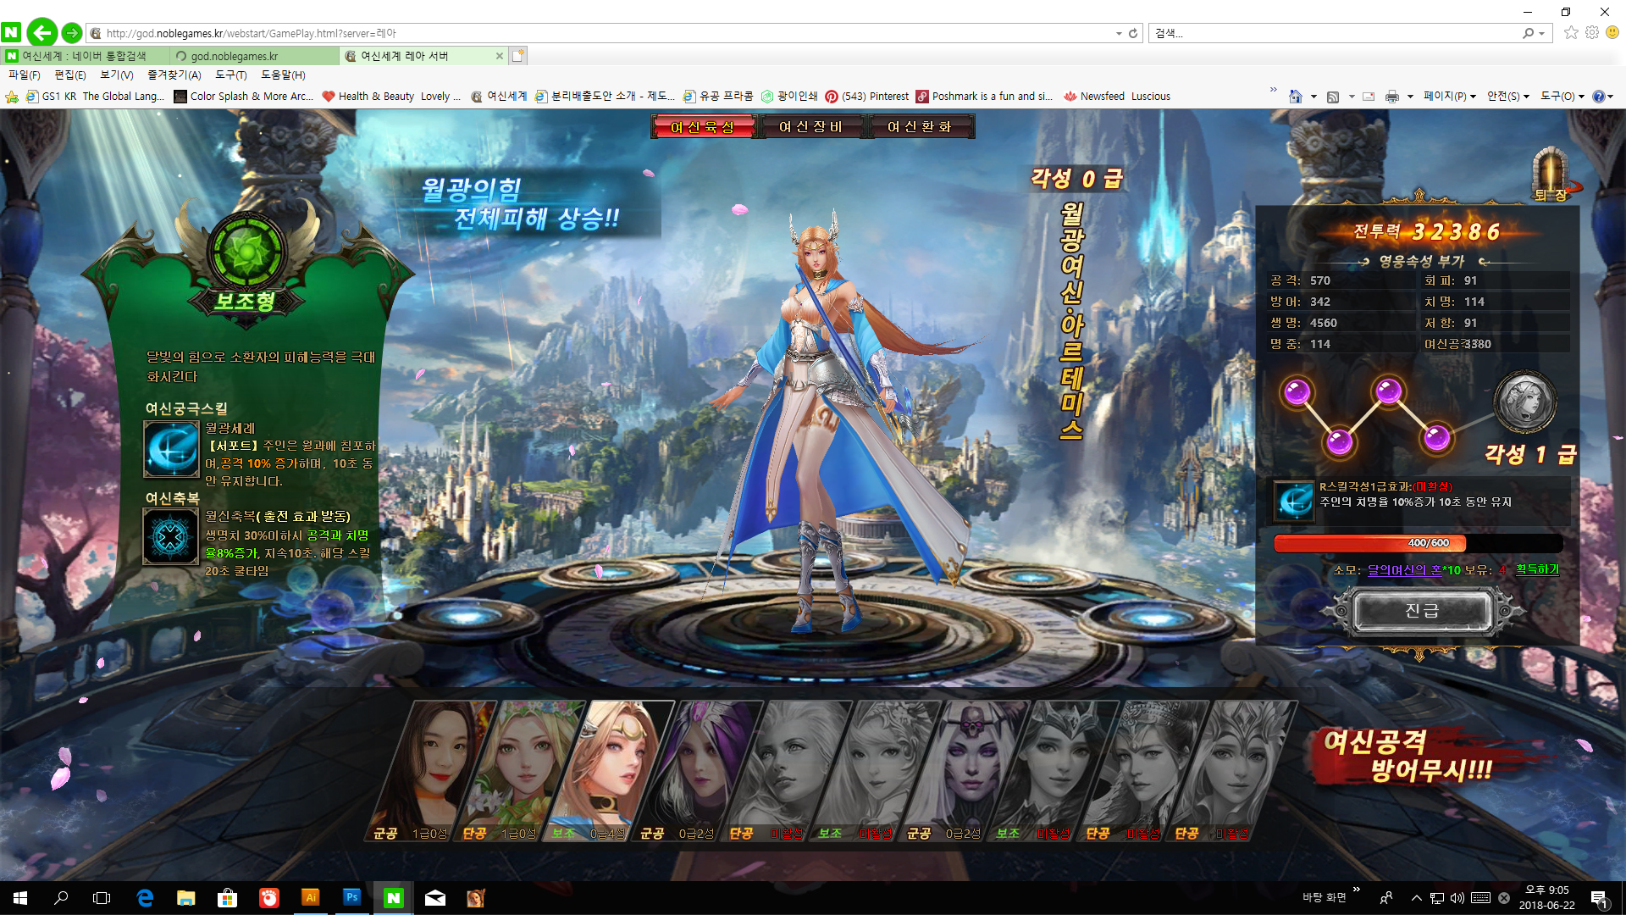
Task: Click the R skill awakening effect icon
Action: tap(1294, 501)
